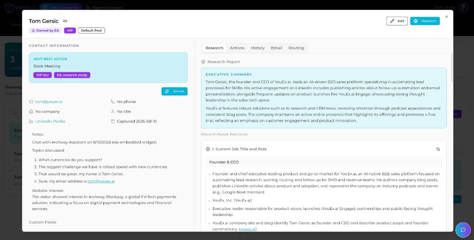Screen dimensions: 474x240
Task: Open tom@youex.ai link in the notes
Action: click(101, 181)
